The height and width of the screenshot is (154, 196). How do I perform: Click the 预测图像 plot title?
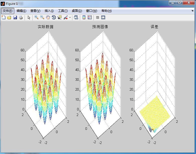click(x=100, y=27)
